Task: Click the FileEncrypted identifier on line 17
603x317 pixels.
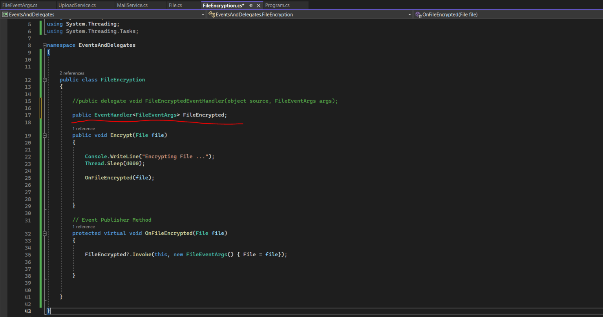Action: pyautogui.click(x=203, y=115)
